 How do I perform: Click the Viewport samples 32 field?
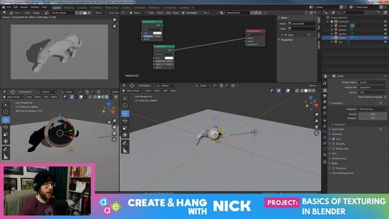coord(373,118)
